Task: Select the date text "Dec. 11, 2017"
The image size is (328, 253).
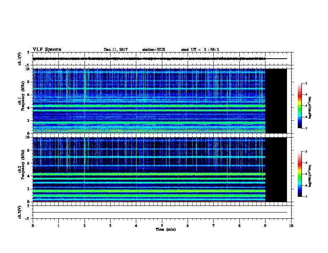Action: (116, 50)
